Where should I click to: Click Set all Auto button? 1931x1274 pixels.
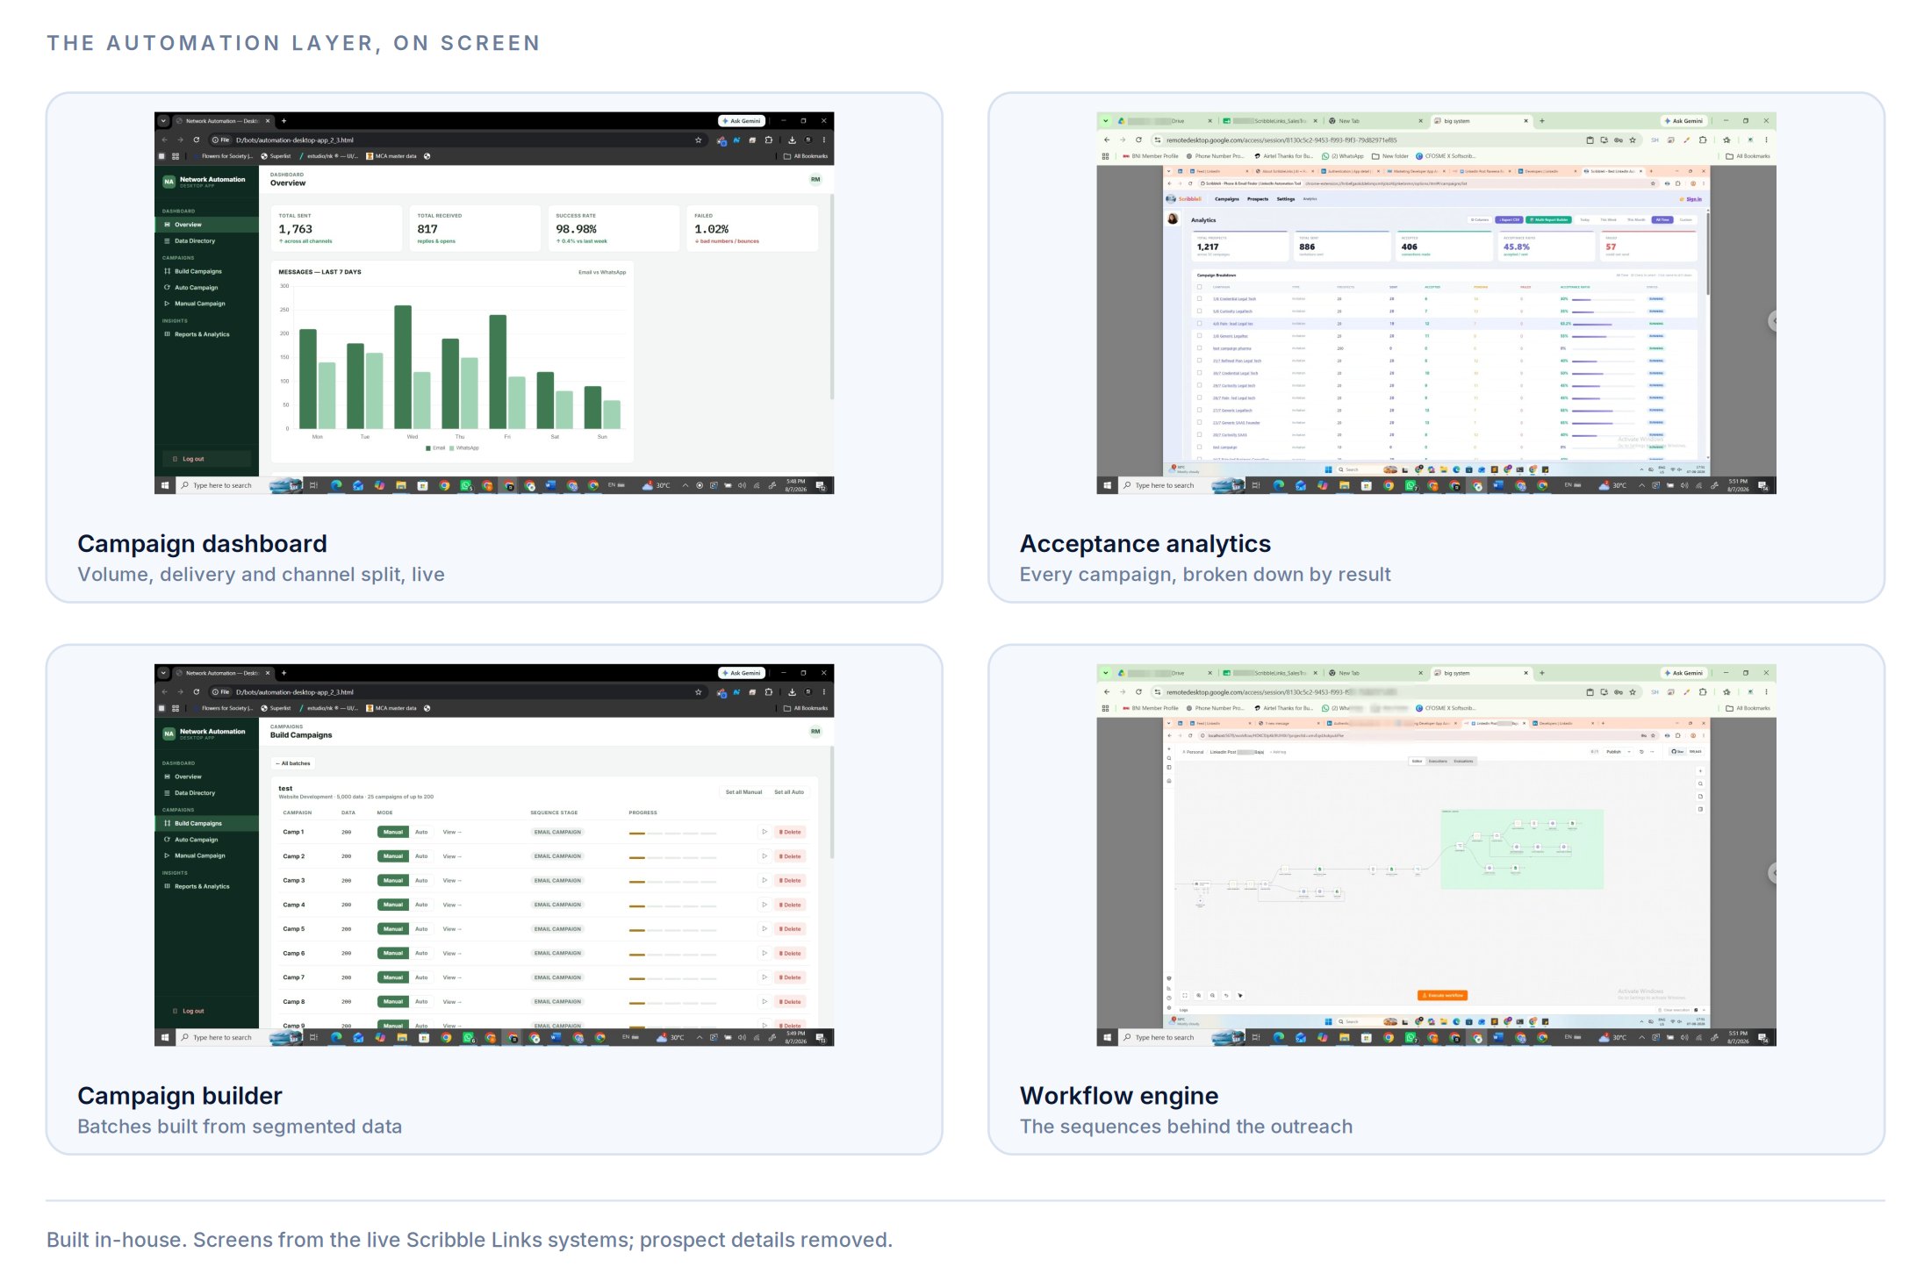789,792
